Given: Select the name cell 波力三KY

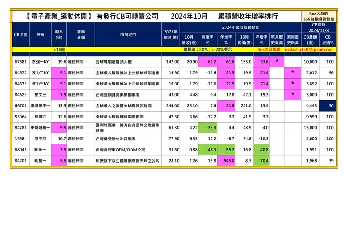Looking at the screenshot, I should click(x=40, y=84).
